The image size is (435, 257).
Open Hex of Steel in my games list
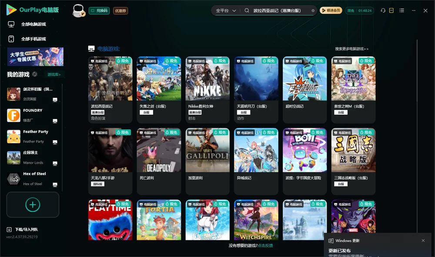[33, 179]
